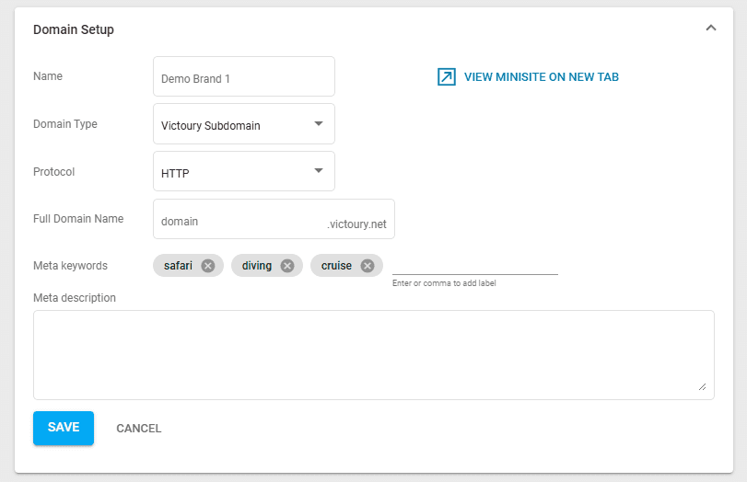Select the safari keyword label

click(179, 266)
